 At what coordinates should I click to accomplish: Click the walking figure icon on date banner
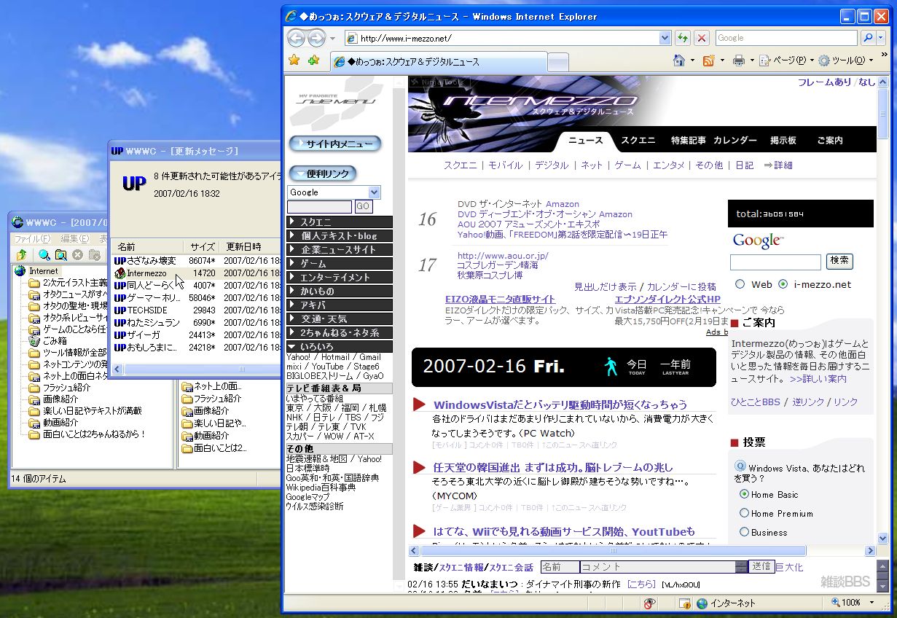611,366
